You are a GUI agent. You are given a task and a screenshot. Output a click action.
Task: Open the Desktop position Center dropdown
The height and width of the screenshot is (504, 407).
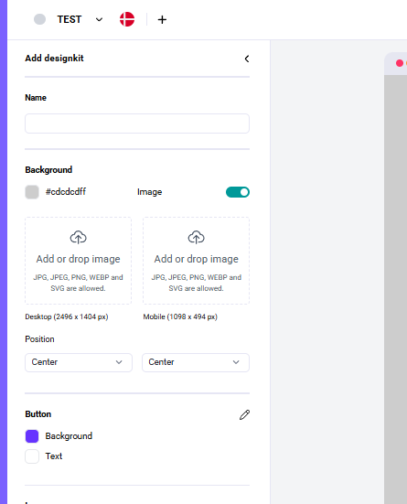pos(79,362)
